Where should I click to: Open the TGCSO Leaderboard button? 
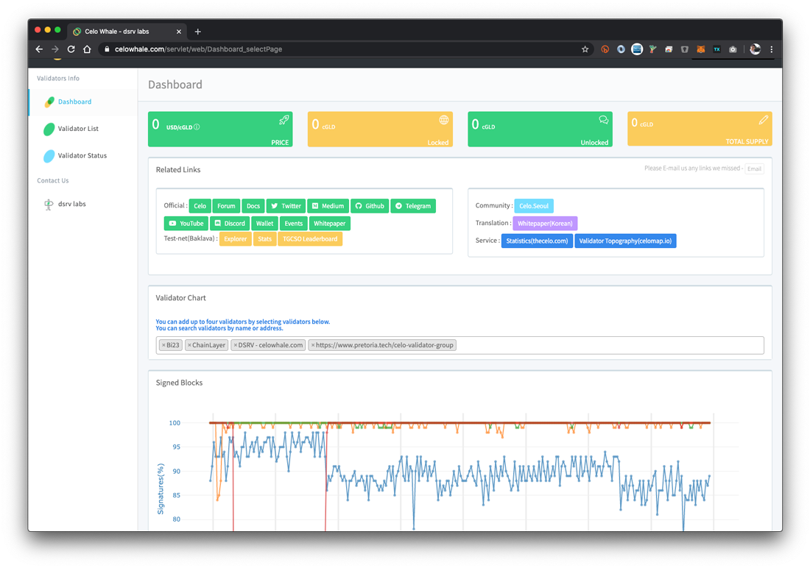(x=310, y=239)
